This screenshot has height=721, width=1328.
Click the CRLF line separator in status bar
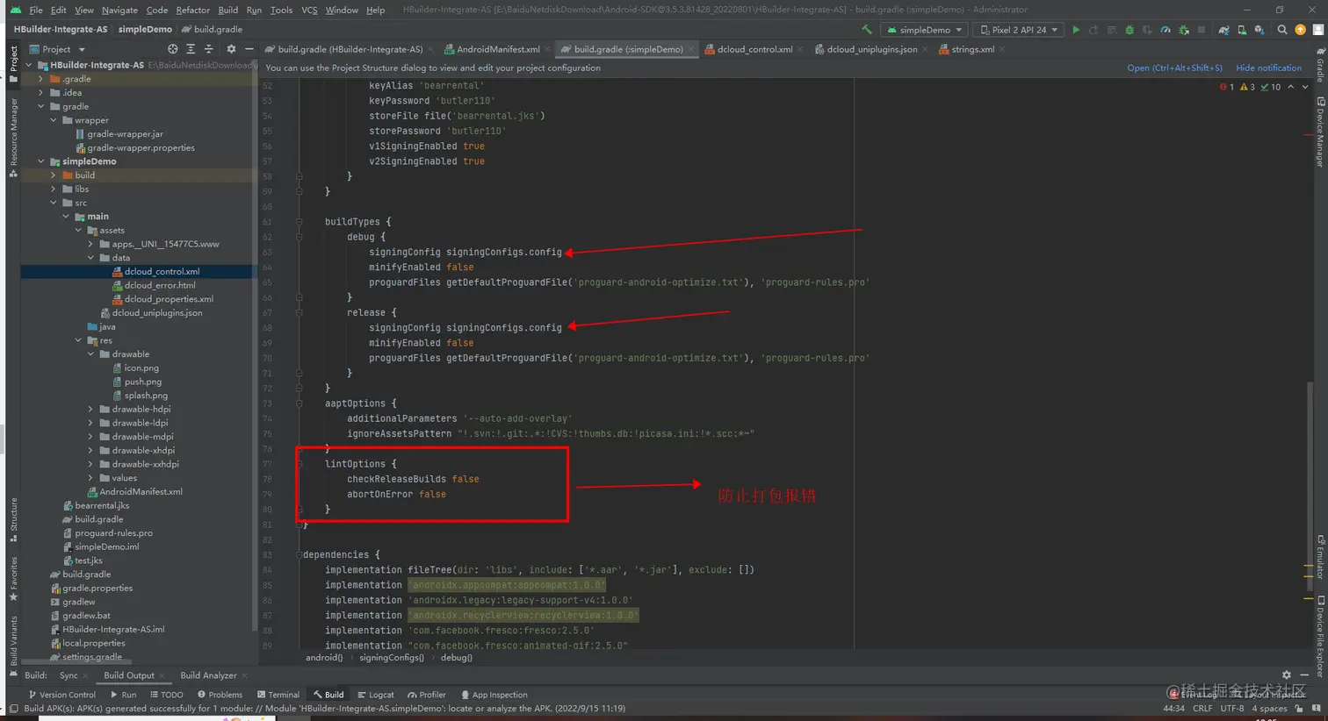1202,709
